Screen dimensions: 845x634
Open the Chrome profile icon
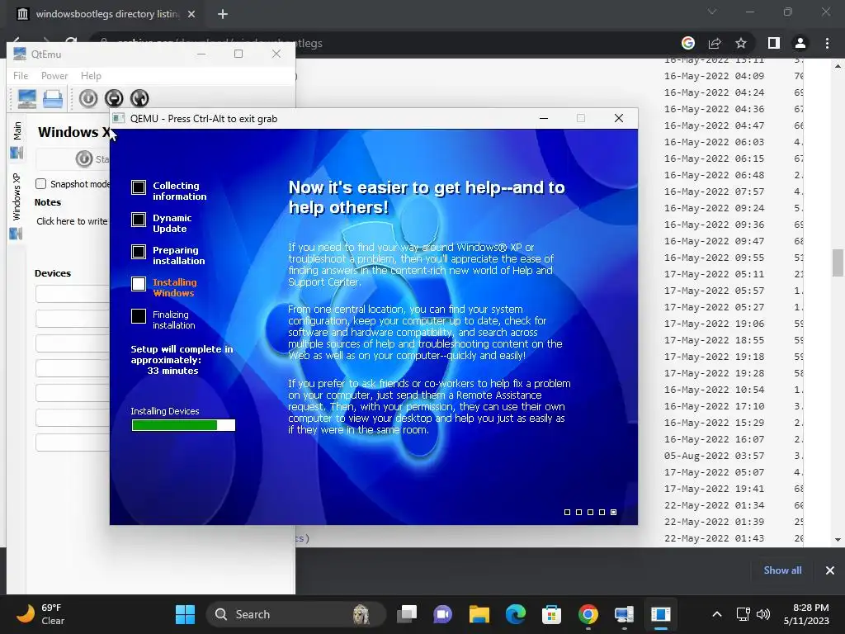point(800,43)
